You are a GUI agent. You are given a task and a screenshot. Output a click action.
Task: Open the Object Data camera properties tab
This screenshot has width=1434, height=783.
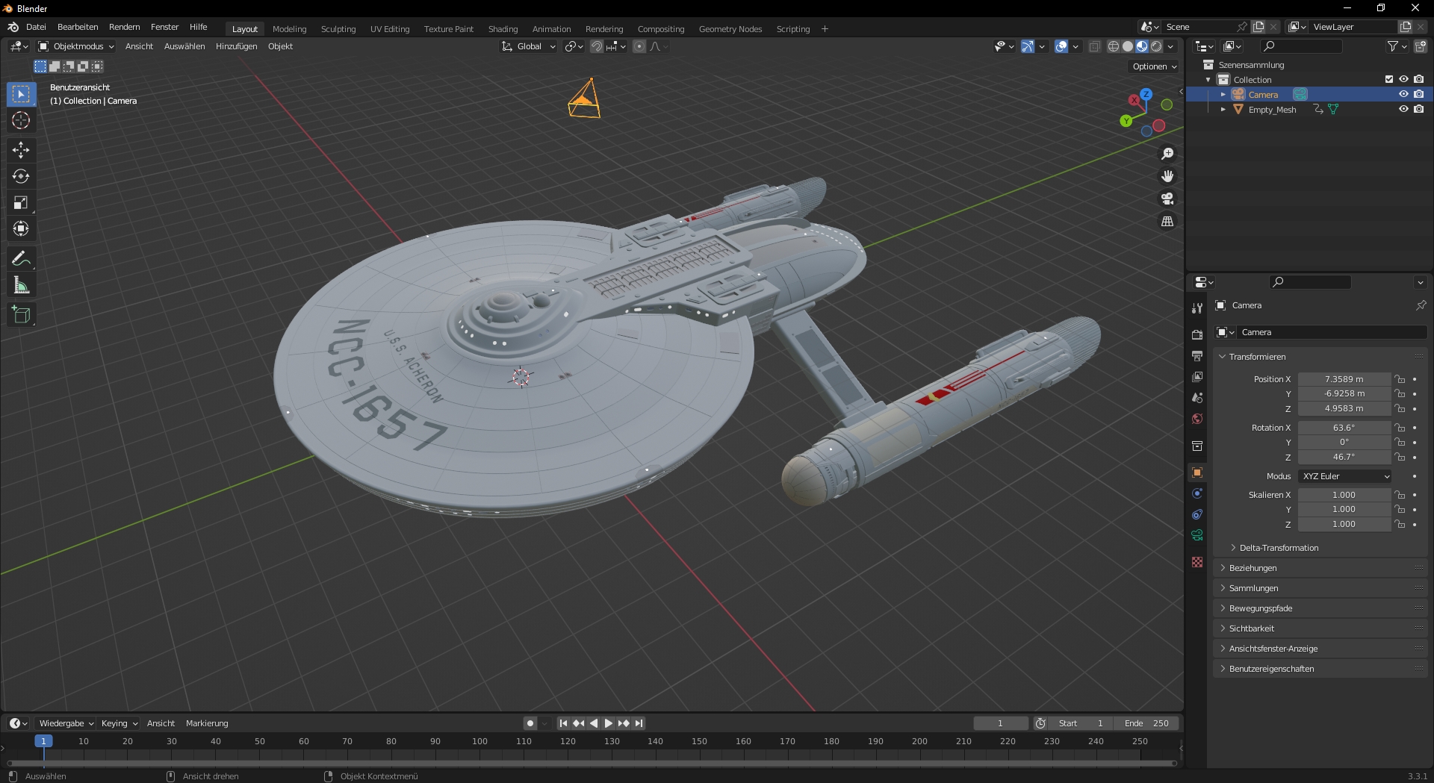pyautogui.click(x=1197, y=535)
